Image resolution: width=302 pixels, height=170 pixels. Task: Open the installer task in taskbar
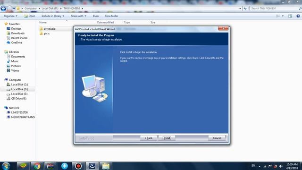[92, 166]
